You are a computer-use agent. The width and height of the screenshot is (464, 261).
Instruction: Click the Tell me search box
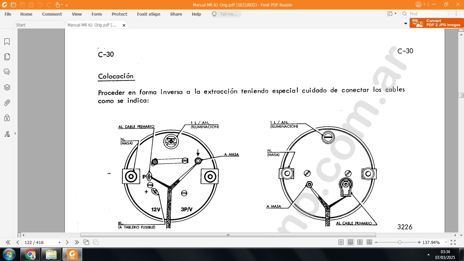point(226,14)
